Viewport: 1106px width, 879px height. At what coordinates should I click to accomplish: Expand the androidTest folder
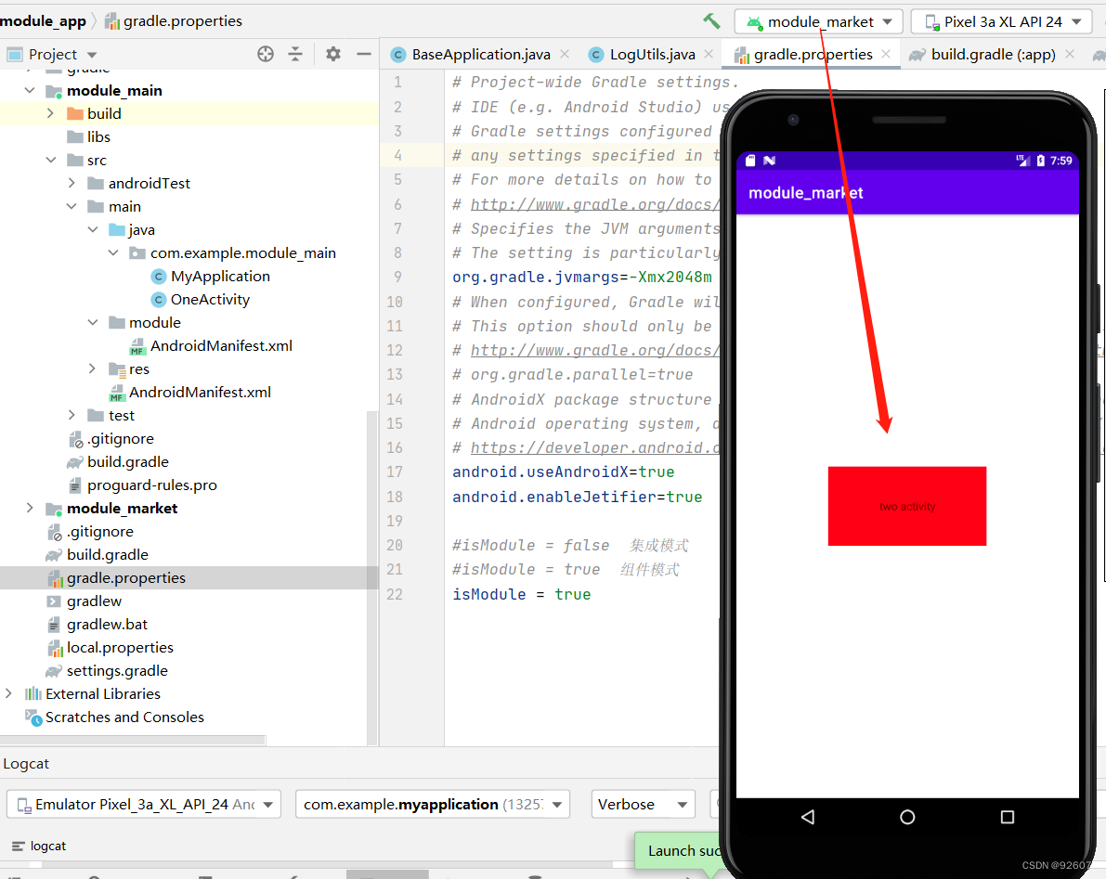point(72,183)
